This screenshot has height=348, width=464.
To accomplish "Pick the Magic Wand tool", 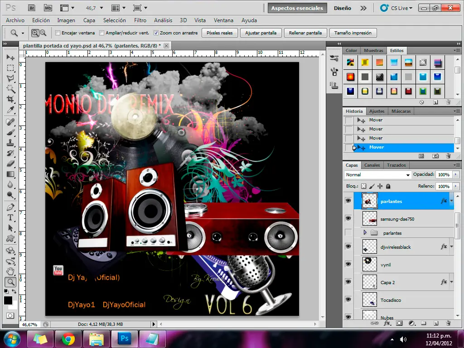I will coord(10,88).
